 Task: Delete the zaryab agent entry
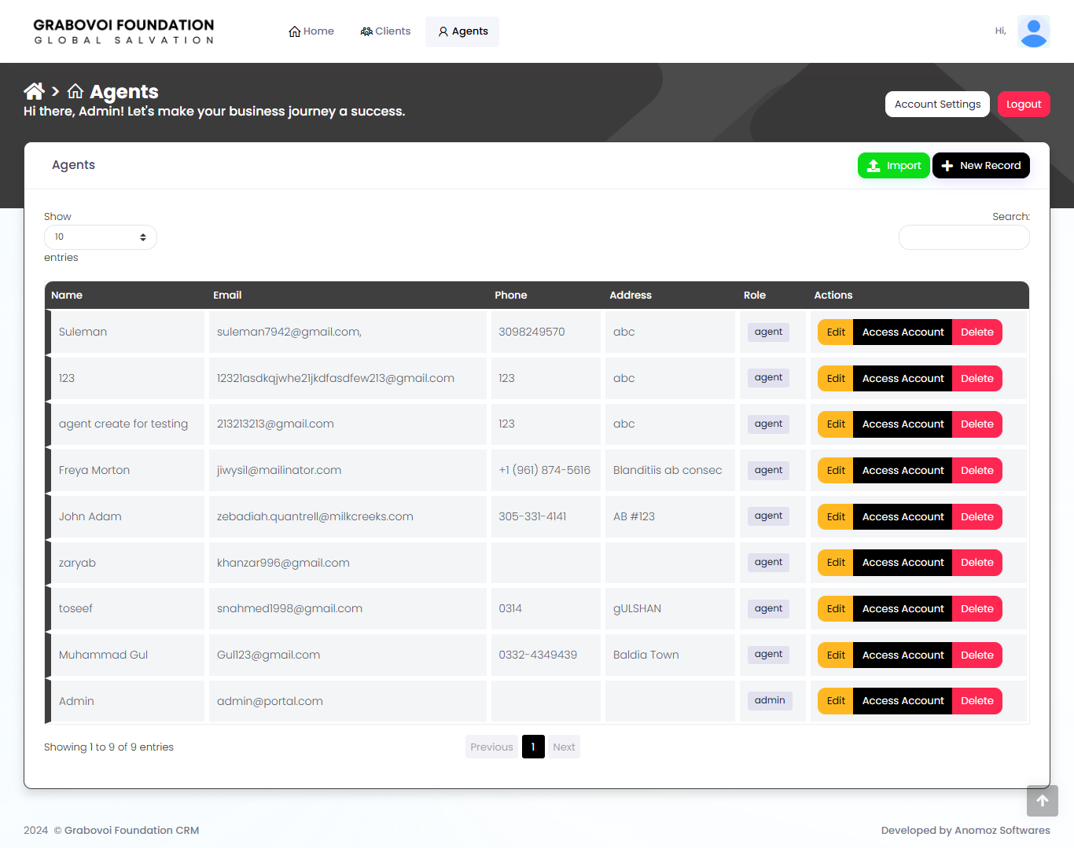(977, 562)
